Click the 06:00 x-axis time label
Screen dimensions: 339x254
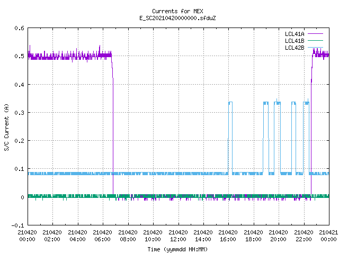(102, 239)
